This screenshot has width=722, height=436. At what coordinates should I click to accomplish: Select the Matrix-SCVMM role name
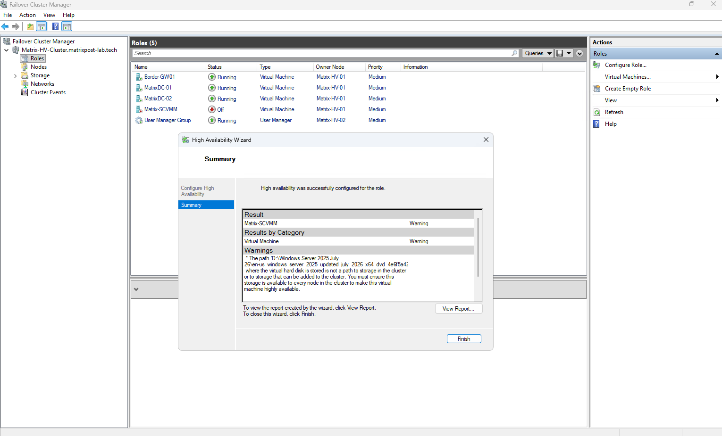[x=161, y=109]
